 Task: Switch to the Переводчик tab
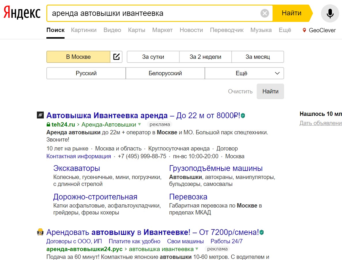point(227,30)
